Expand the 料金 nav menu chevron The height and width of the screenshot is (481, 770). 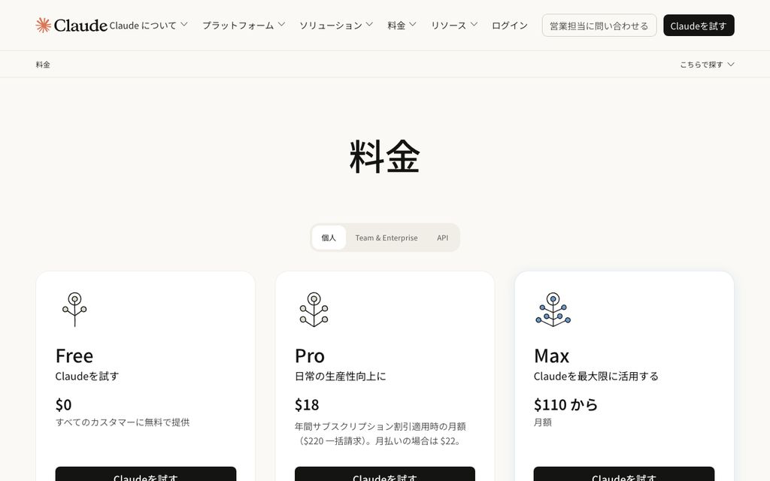pos(413,24)
